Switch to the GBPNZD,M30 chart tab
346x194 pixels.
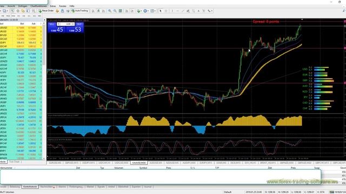click(x=287, y=163)
